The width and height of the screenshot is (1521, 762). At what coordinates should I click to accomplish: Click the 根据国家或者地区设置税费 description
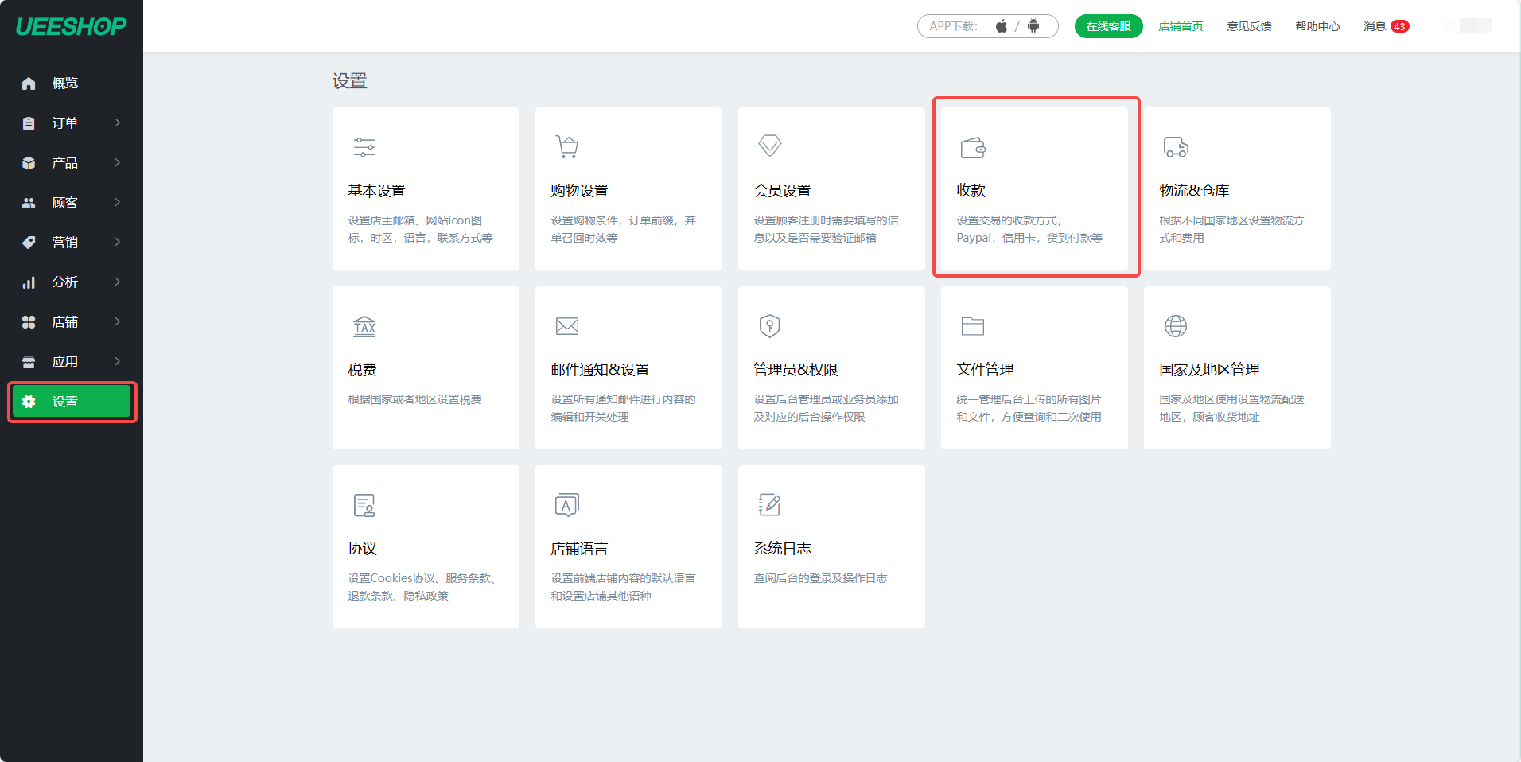[415, 399]
